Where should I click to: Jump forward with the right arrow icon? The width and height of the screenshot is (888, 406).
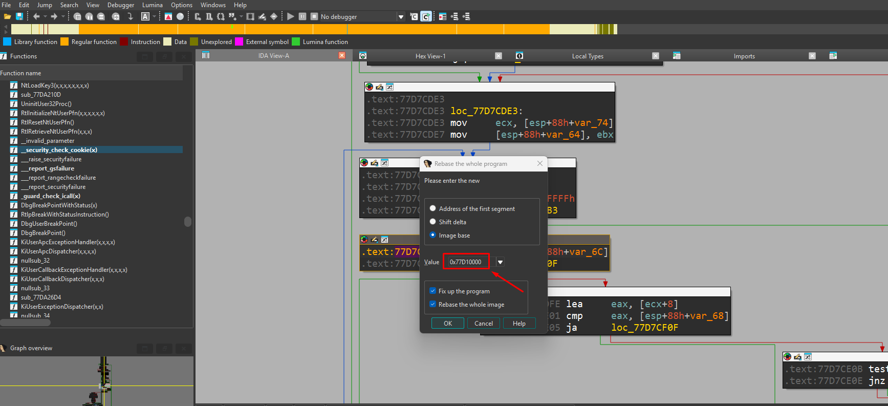(x=54, y=16)
